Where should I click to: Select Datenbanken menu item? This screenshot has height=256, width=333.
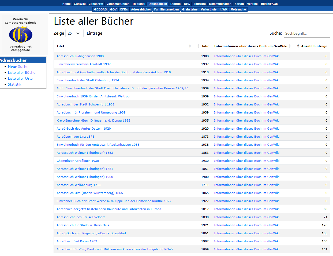click(158, 4)
